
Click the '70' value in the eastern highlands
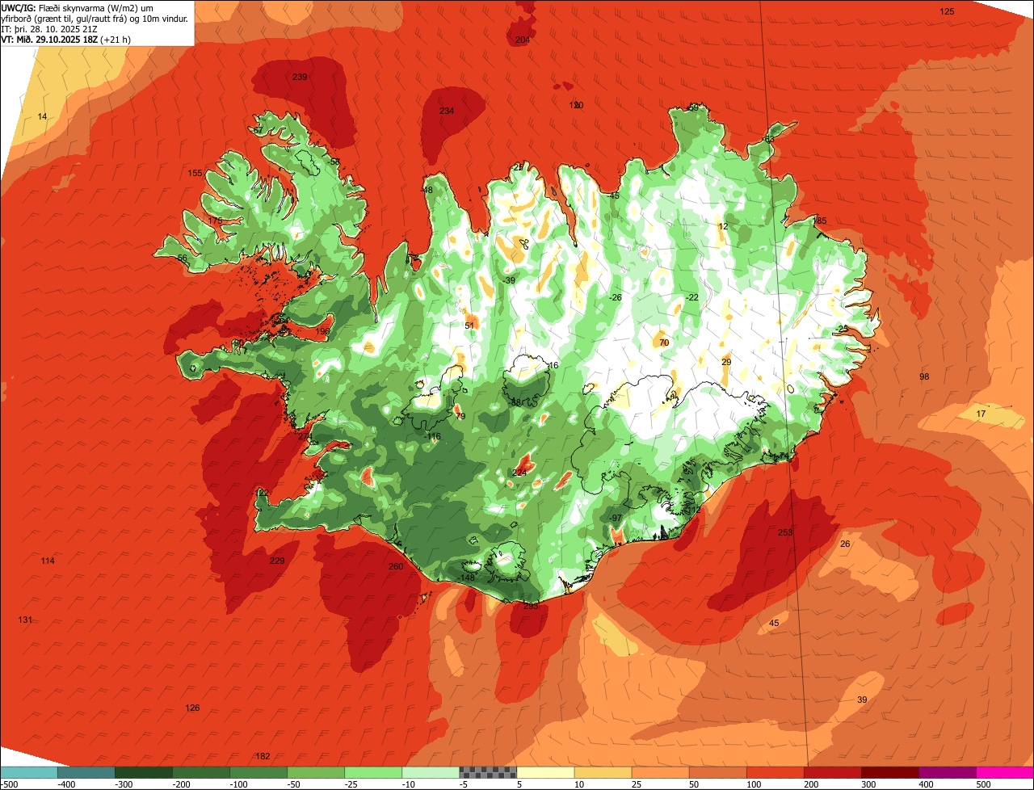[x=664, y=342]
